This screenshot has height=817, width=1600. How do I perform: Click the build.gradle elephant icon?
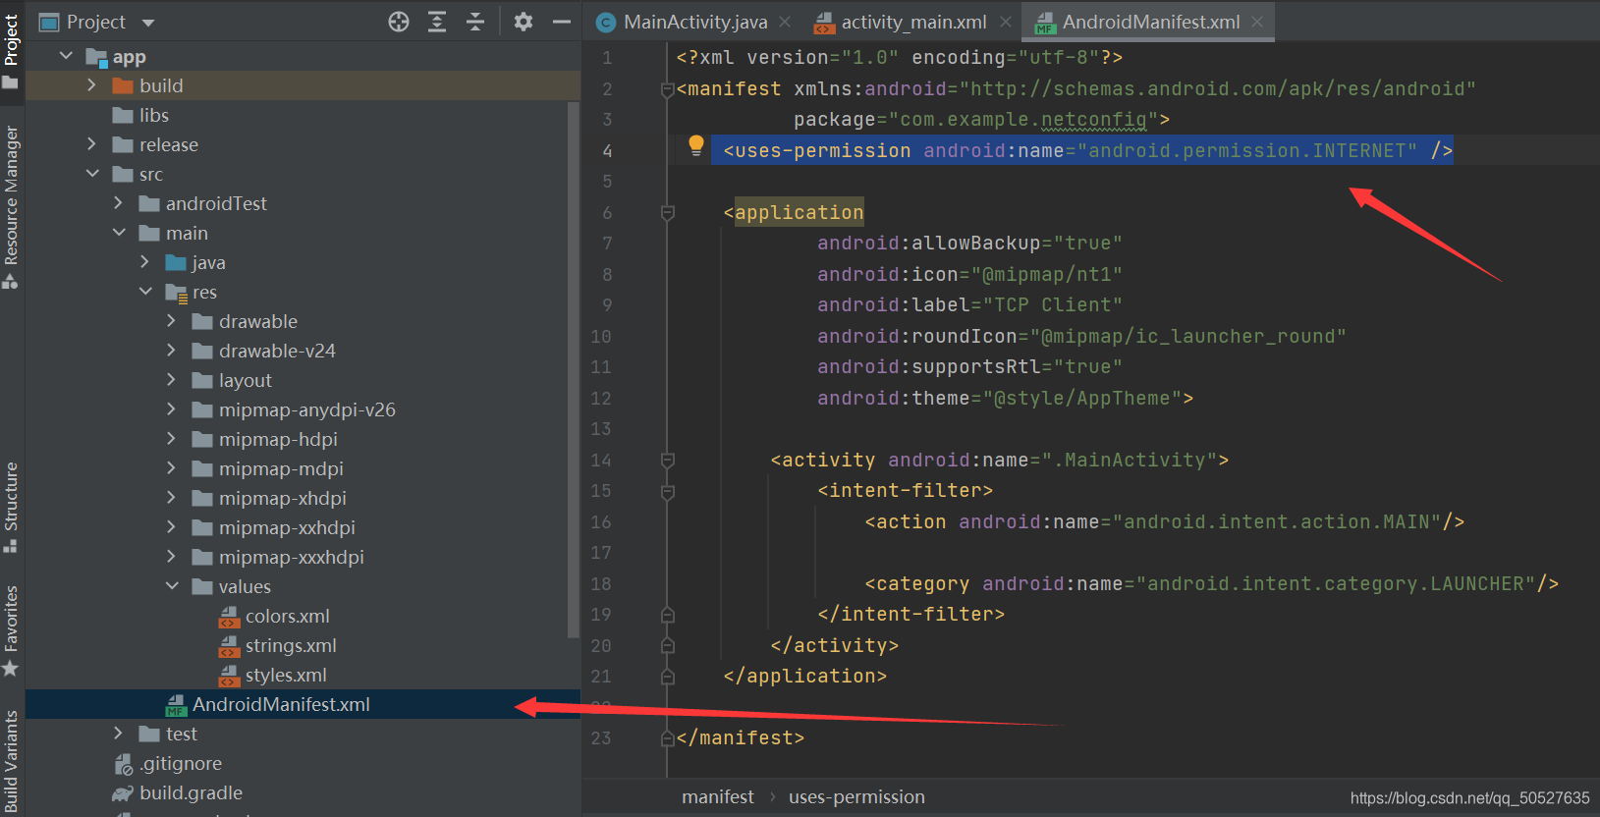pos(123,792)
